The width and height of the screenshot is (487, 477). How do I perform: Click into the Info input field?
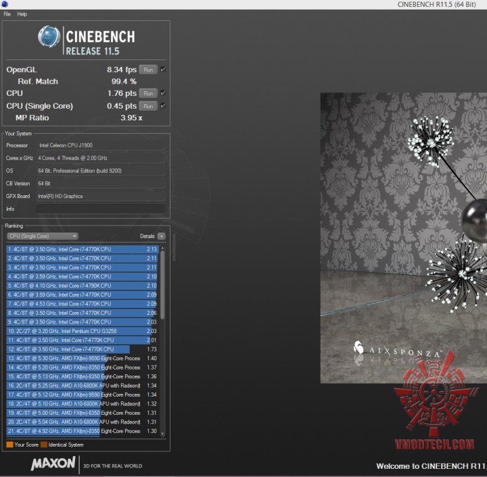click(x=100, y=209)
